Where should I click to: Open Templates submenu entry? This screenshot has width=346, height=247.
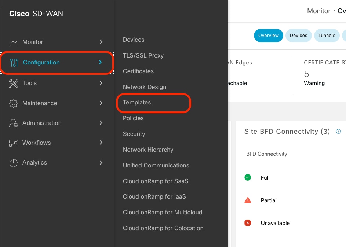coord(137,103)
